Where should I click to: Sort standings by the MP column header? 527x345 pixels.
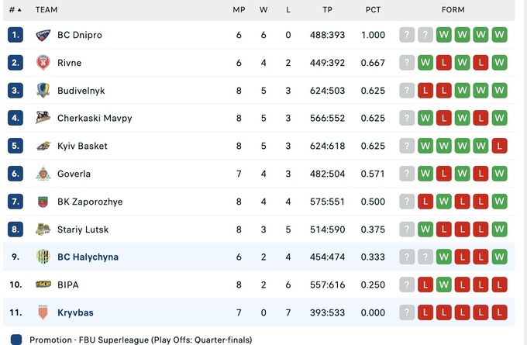[x=239, y=10]
